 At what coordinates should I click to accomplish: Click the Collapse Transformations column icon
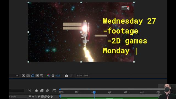pyautogui.click(x=33, y=97)
